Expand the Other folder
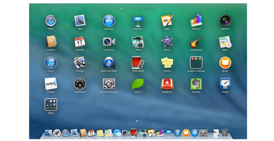The width and height of the screenshot is (274, 141). click(51, 105)
